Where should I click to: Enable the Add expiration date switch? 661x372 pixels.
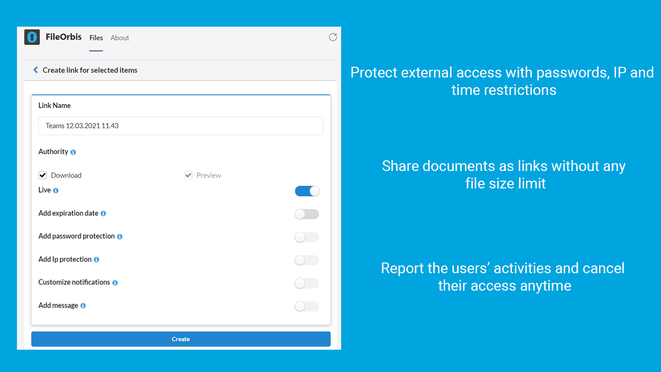point(307,214)
